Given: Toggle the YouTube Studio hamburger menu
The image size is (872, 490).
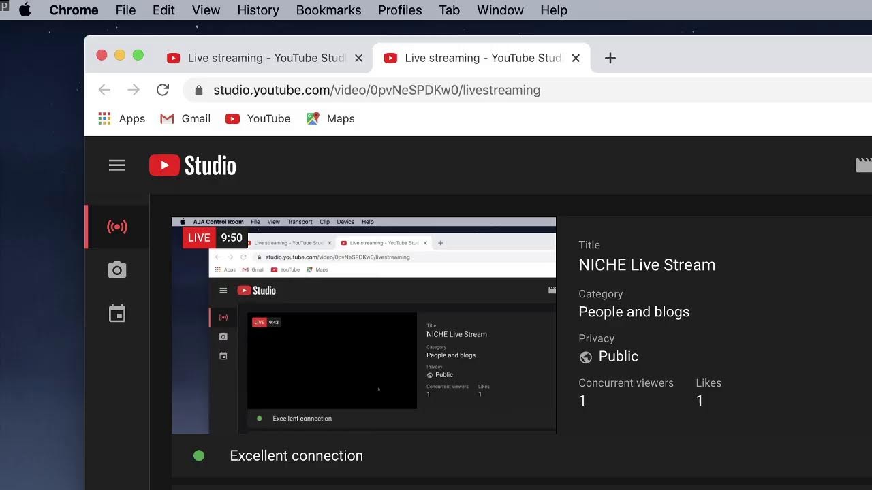Looking at the screenshot, I should pos(117,165).
